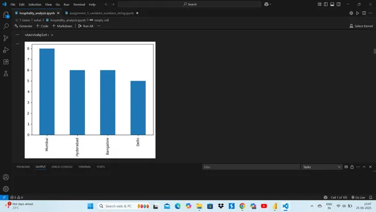Open the View menu
The height and width of the screenshot is (212, 376).
click(x=48, y=4)
